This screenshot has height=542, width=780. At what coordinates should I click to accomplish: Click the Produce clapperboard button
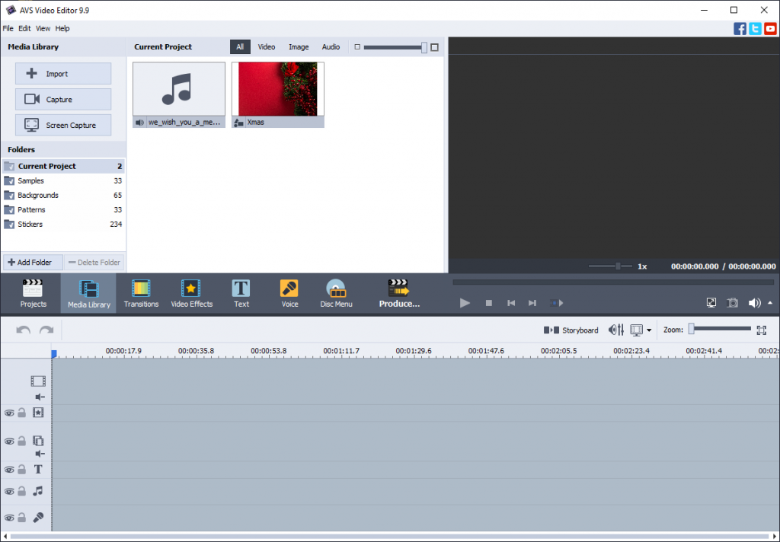[399, 293]
